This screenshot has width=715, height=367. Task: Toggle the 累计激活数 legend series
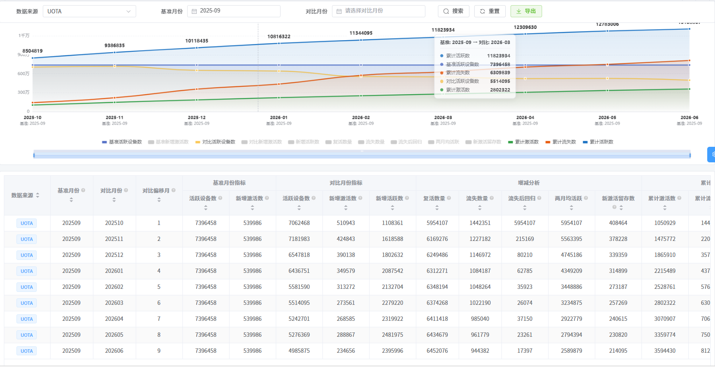point(523,142)
